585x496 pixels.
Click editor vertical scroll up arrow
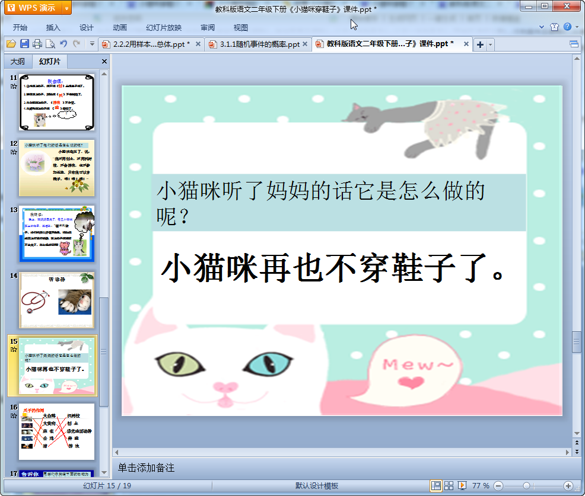tap(577, 59)
